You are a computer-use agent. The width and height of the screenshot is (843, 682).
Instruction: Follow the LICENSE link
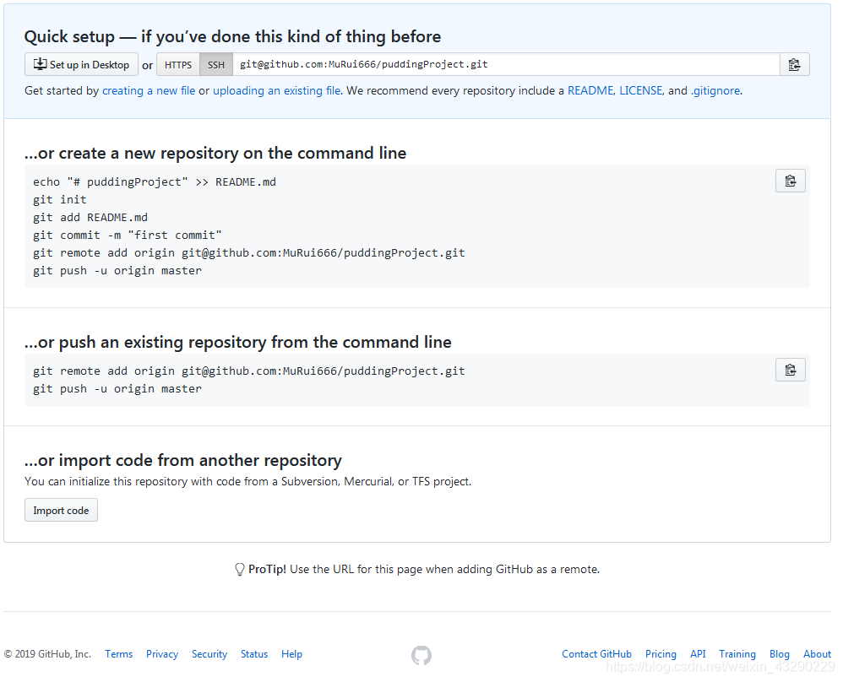click(641, 91)
